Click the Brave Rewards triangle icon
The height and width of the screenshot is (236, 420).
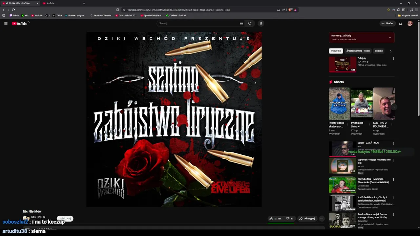coord(295,10)
